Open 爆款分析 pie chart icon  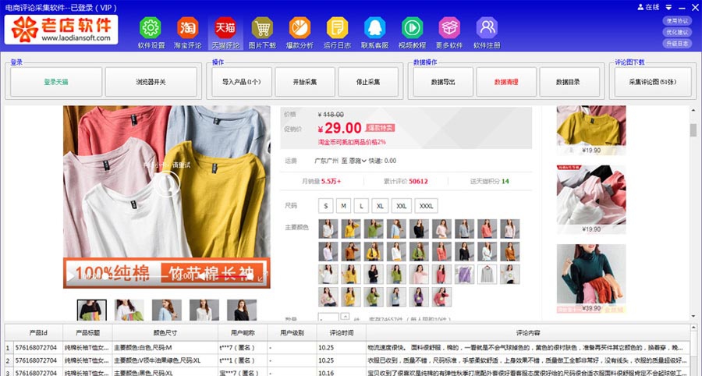(x=300, y=28)
